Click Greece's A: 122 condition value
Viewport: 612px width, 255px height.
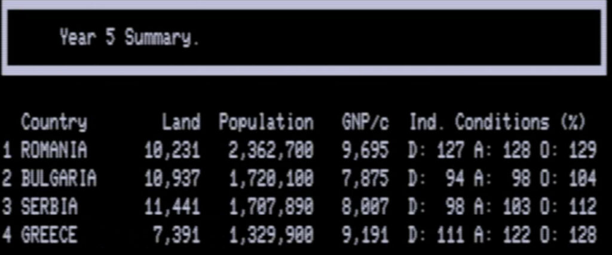click(502, 235)
